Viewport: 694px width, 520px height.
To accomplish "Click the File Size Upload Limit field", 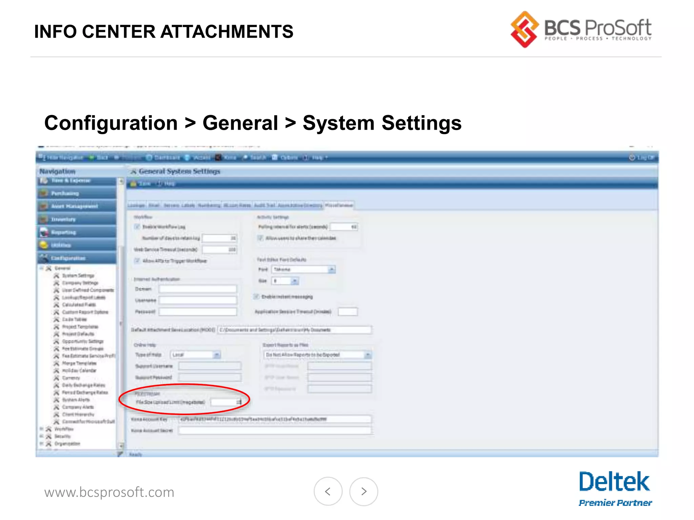I will click(226, 402).
